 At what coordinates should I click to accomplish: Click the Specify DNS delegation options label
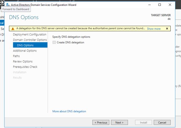71,37
